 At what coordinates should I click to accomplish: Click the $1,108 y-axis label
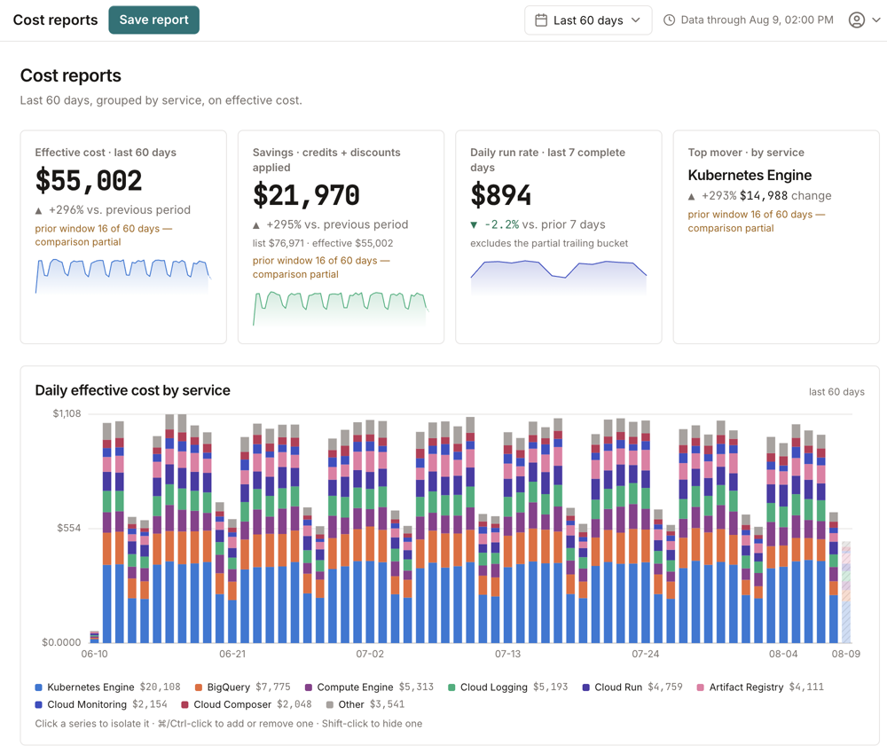click(x=67, y=413)
